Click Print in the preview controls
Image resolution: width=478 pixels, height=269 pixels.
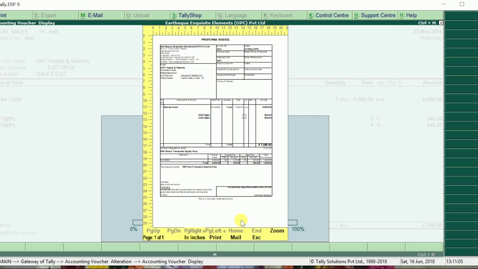pos(215,237)
